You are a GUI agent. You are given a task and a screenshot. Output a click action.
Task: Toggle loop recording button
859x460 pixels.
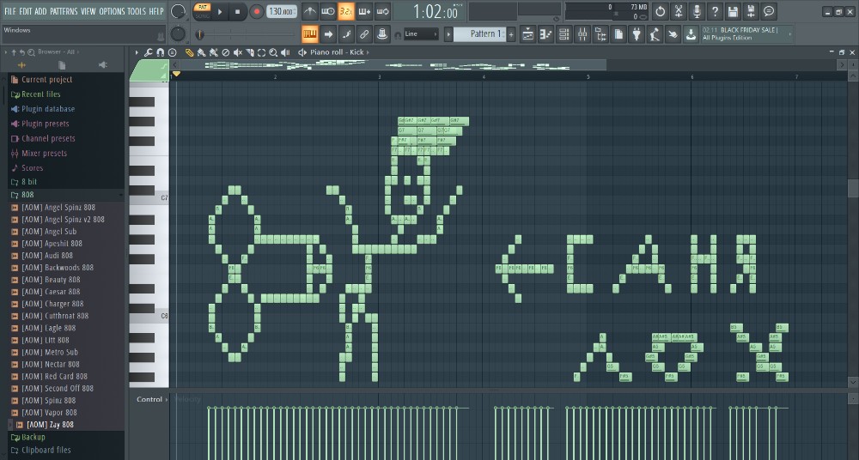pyautogui.click(x=382, y=11)
